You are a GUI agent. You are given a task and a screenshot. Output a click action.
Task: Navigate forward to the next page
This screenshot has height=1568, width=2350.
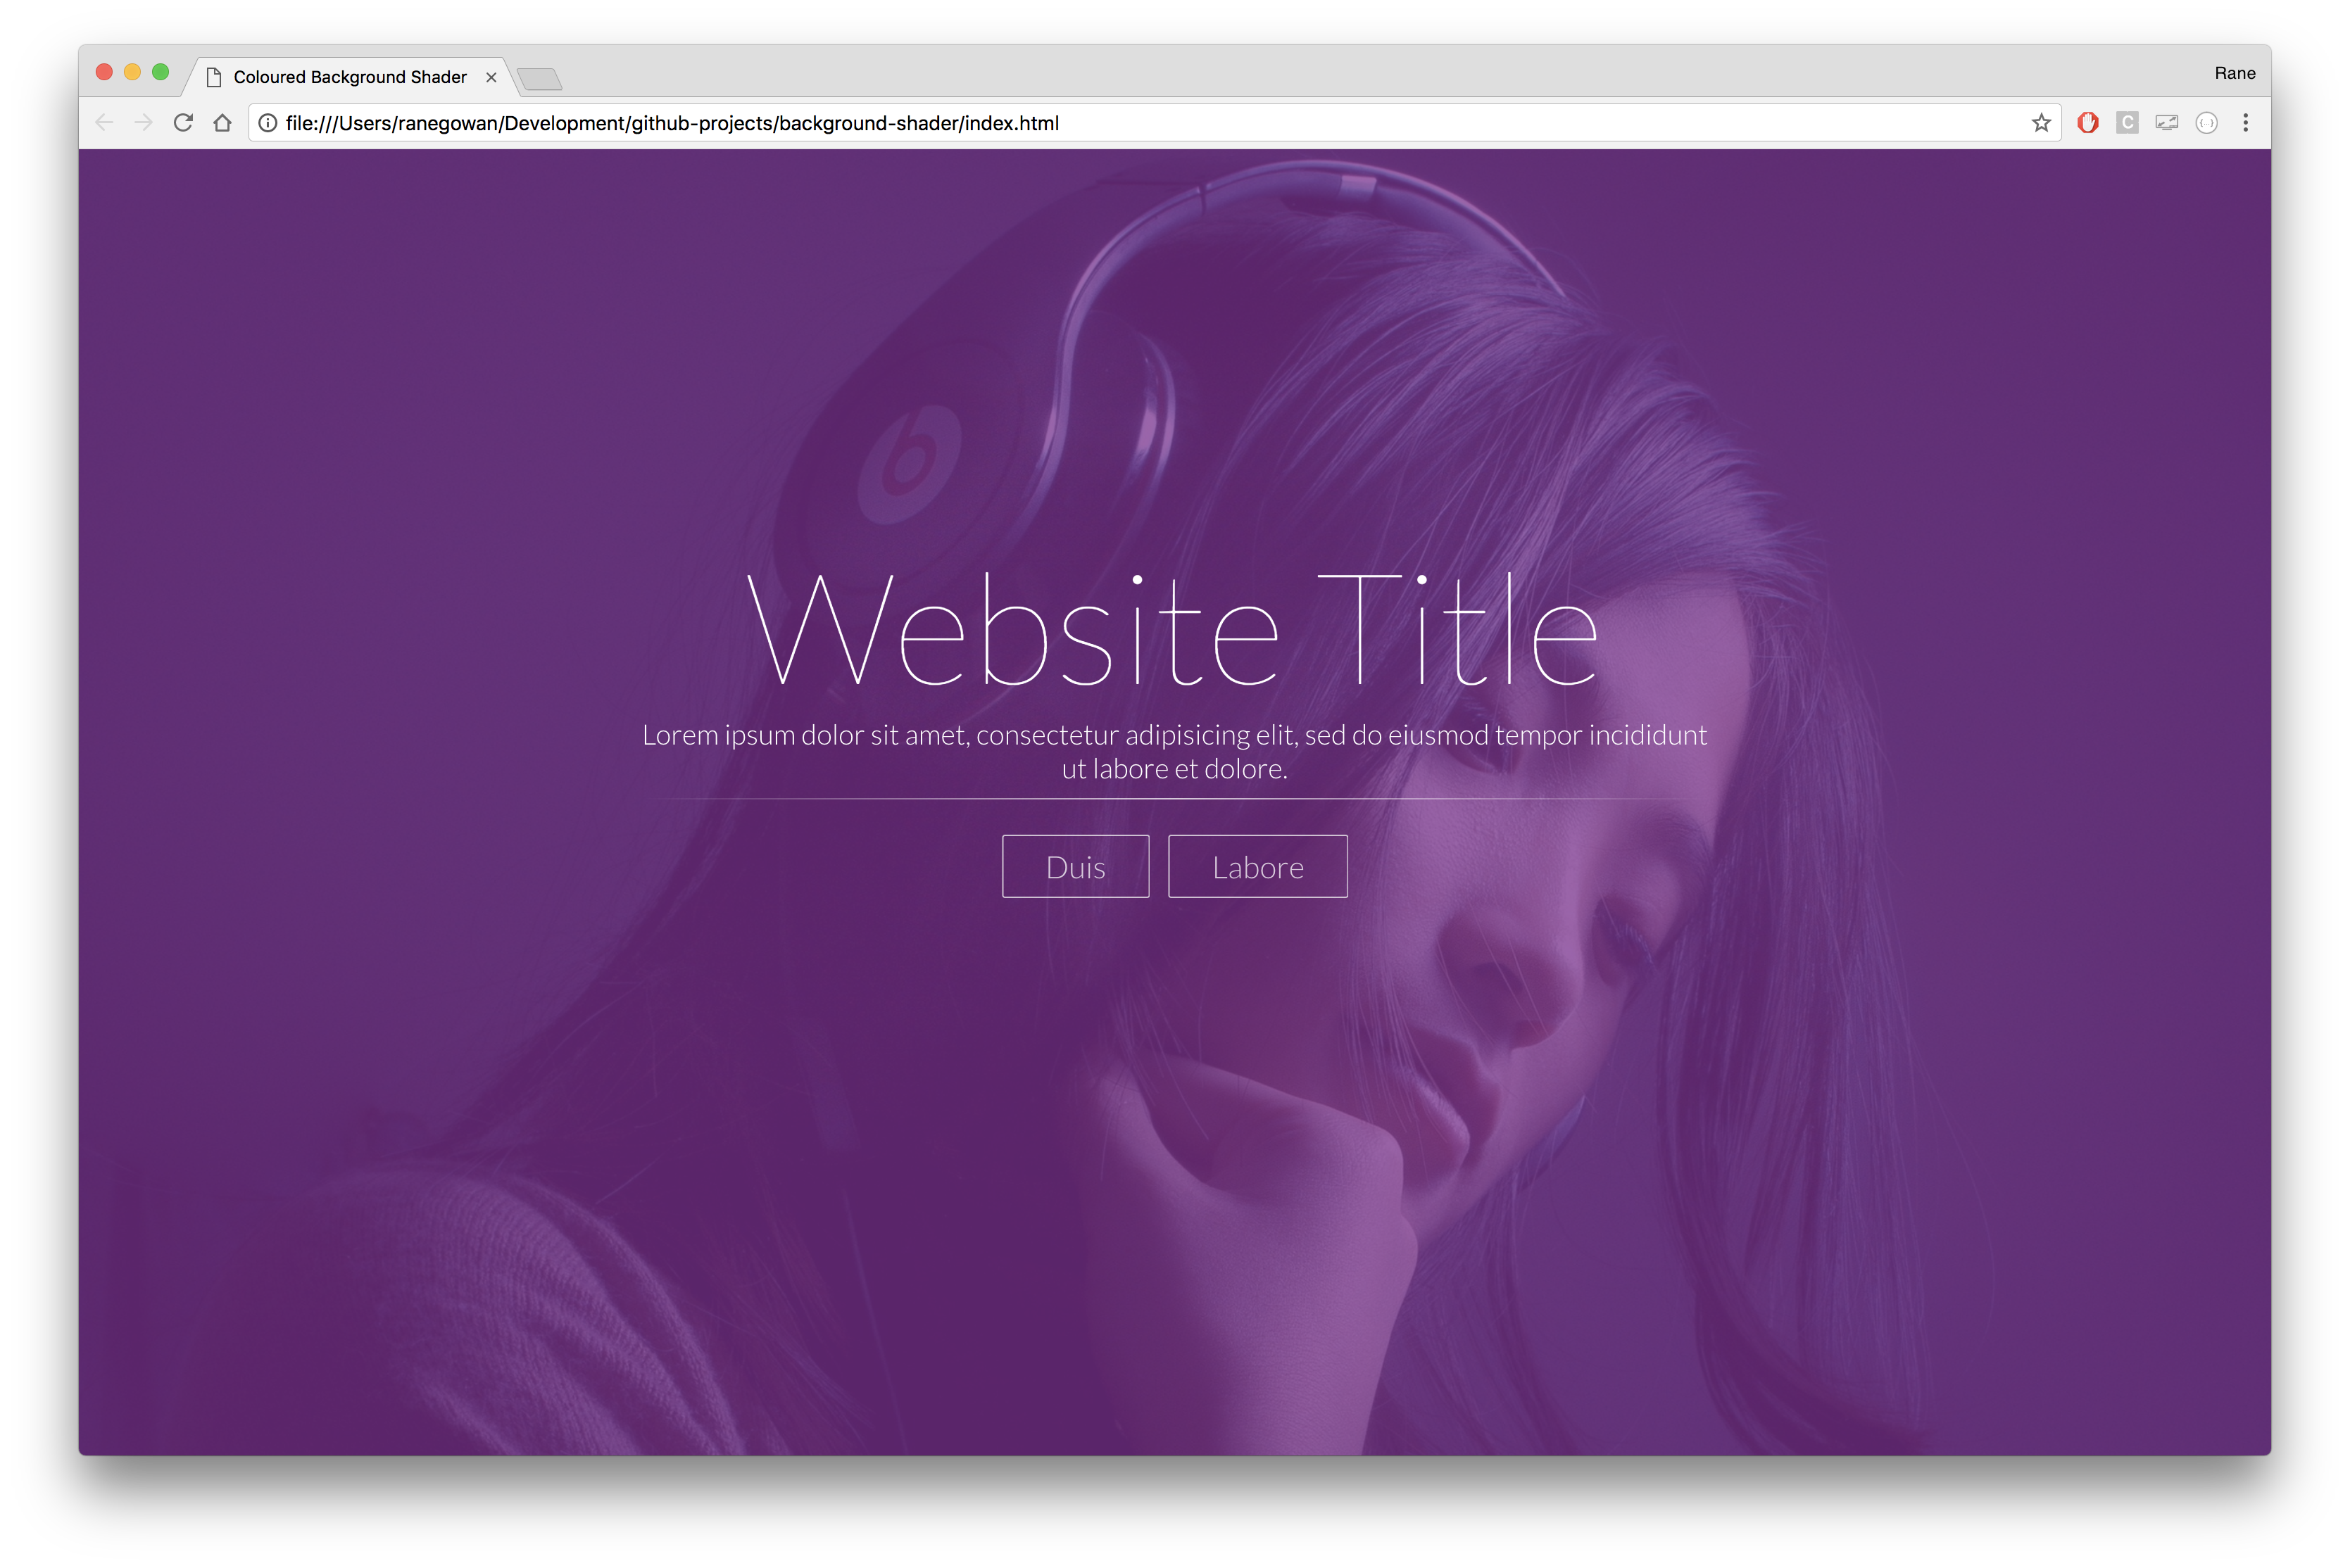click(144, 123)
